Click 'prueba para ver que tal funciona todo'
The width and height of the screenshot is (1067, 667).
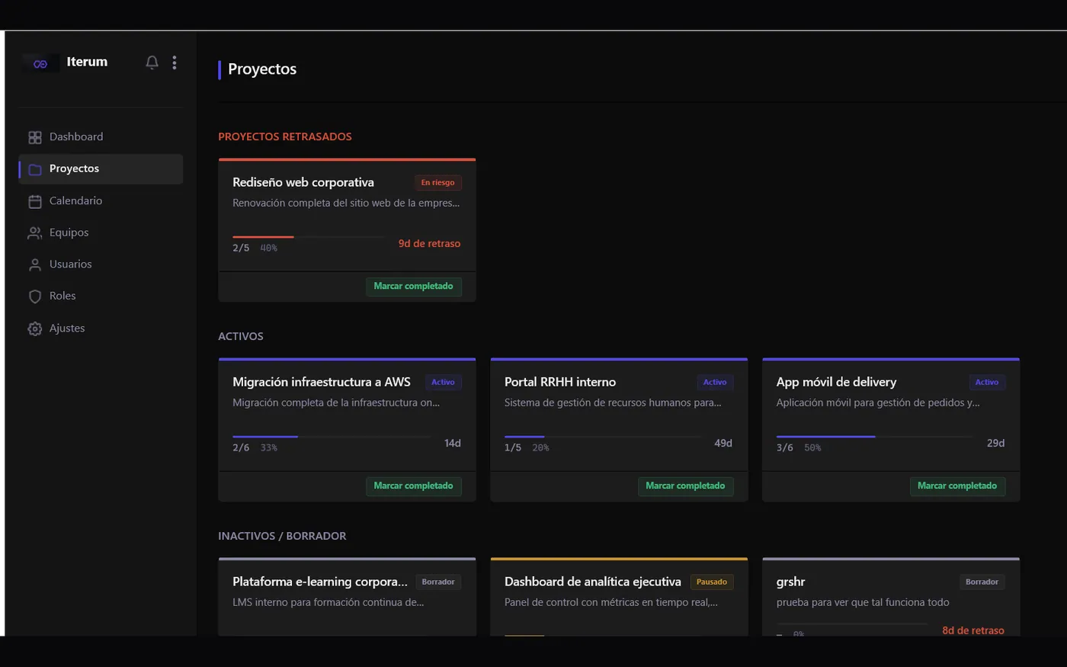[x=863, y=602]
